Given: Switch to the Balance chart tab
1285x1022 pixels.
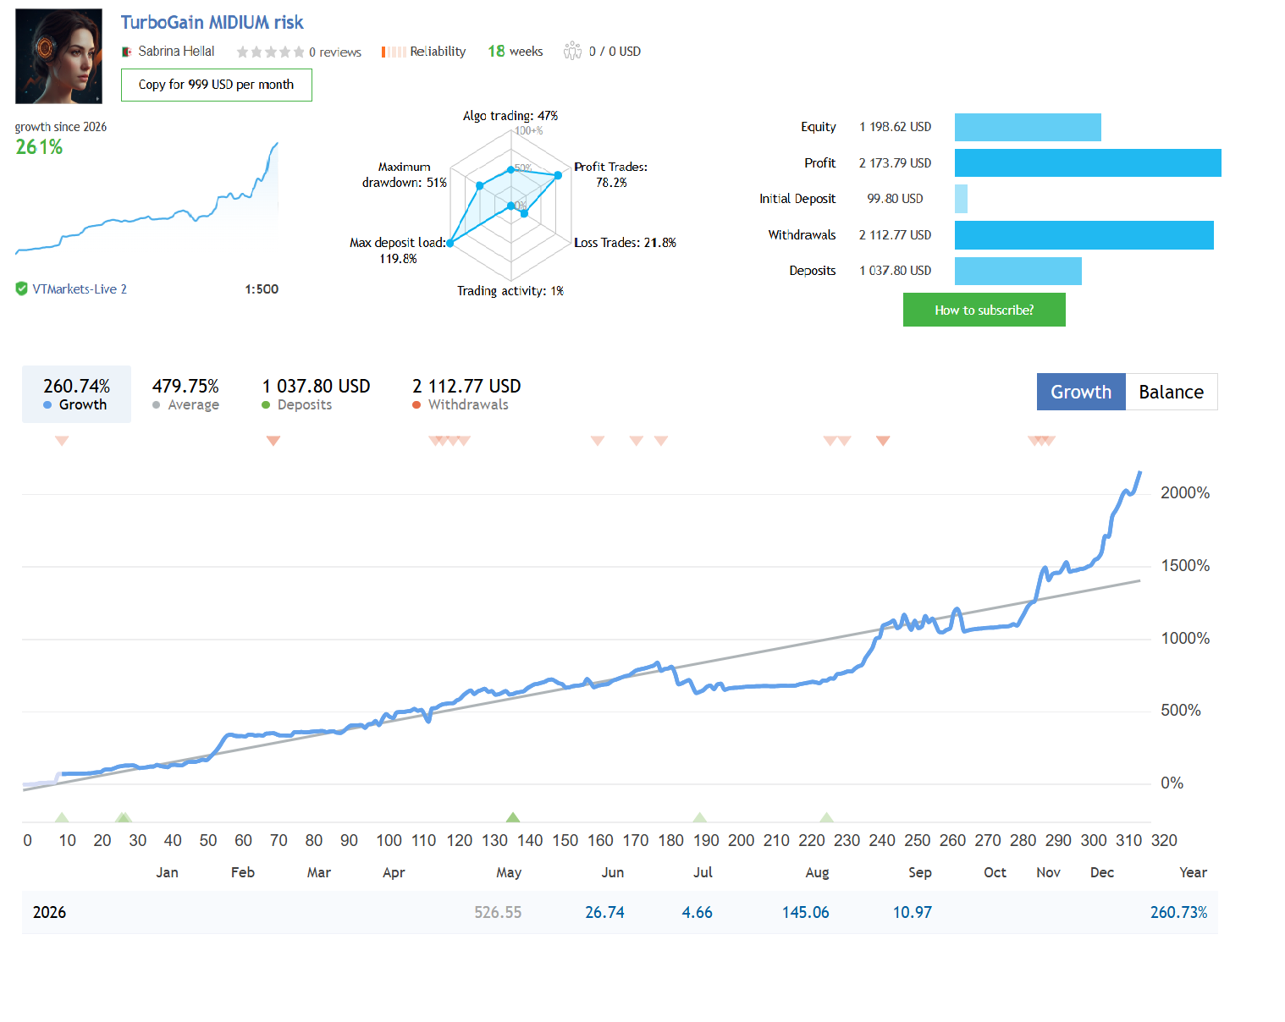Looking at the screenshot, I should [1172, 392].
